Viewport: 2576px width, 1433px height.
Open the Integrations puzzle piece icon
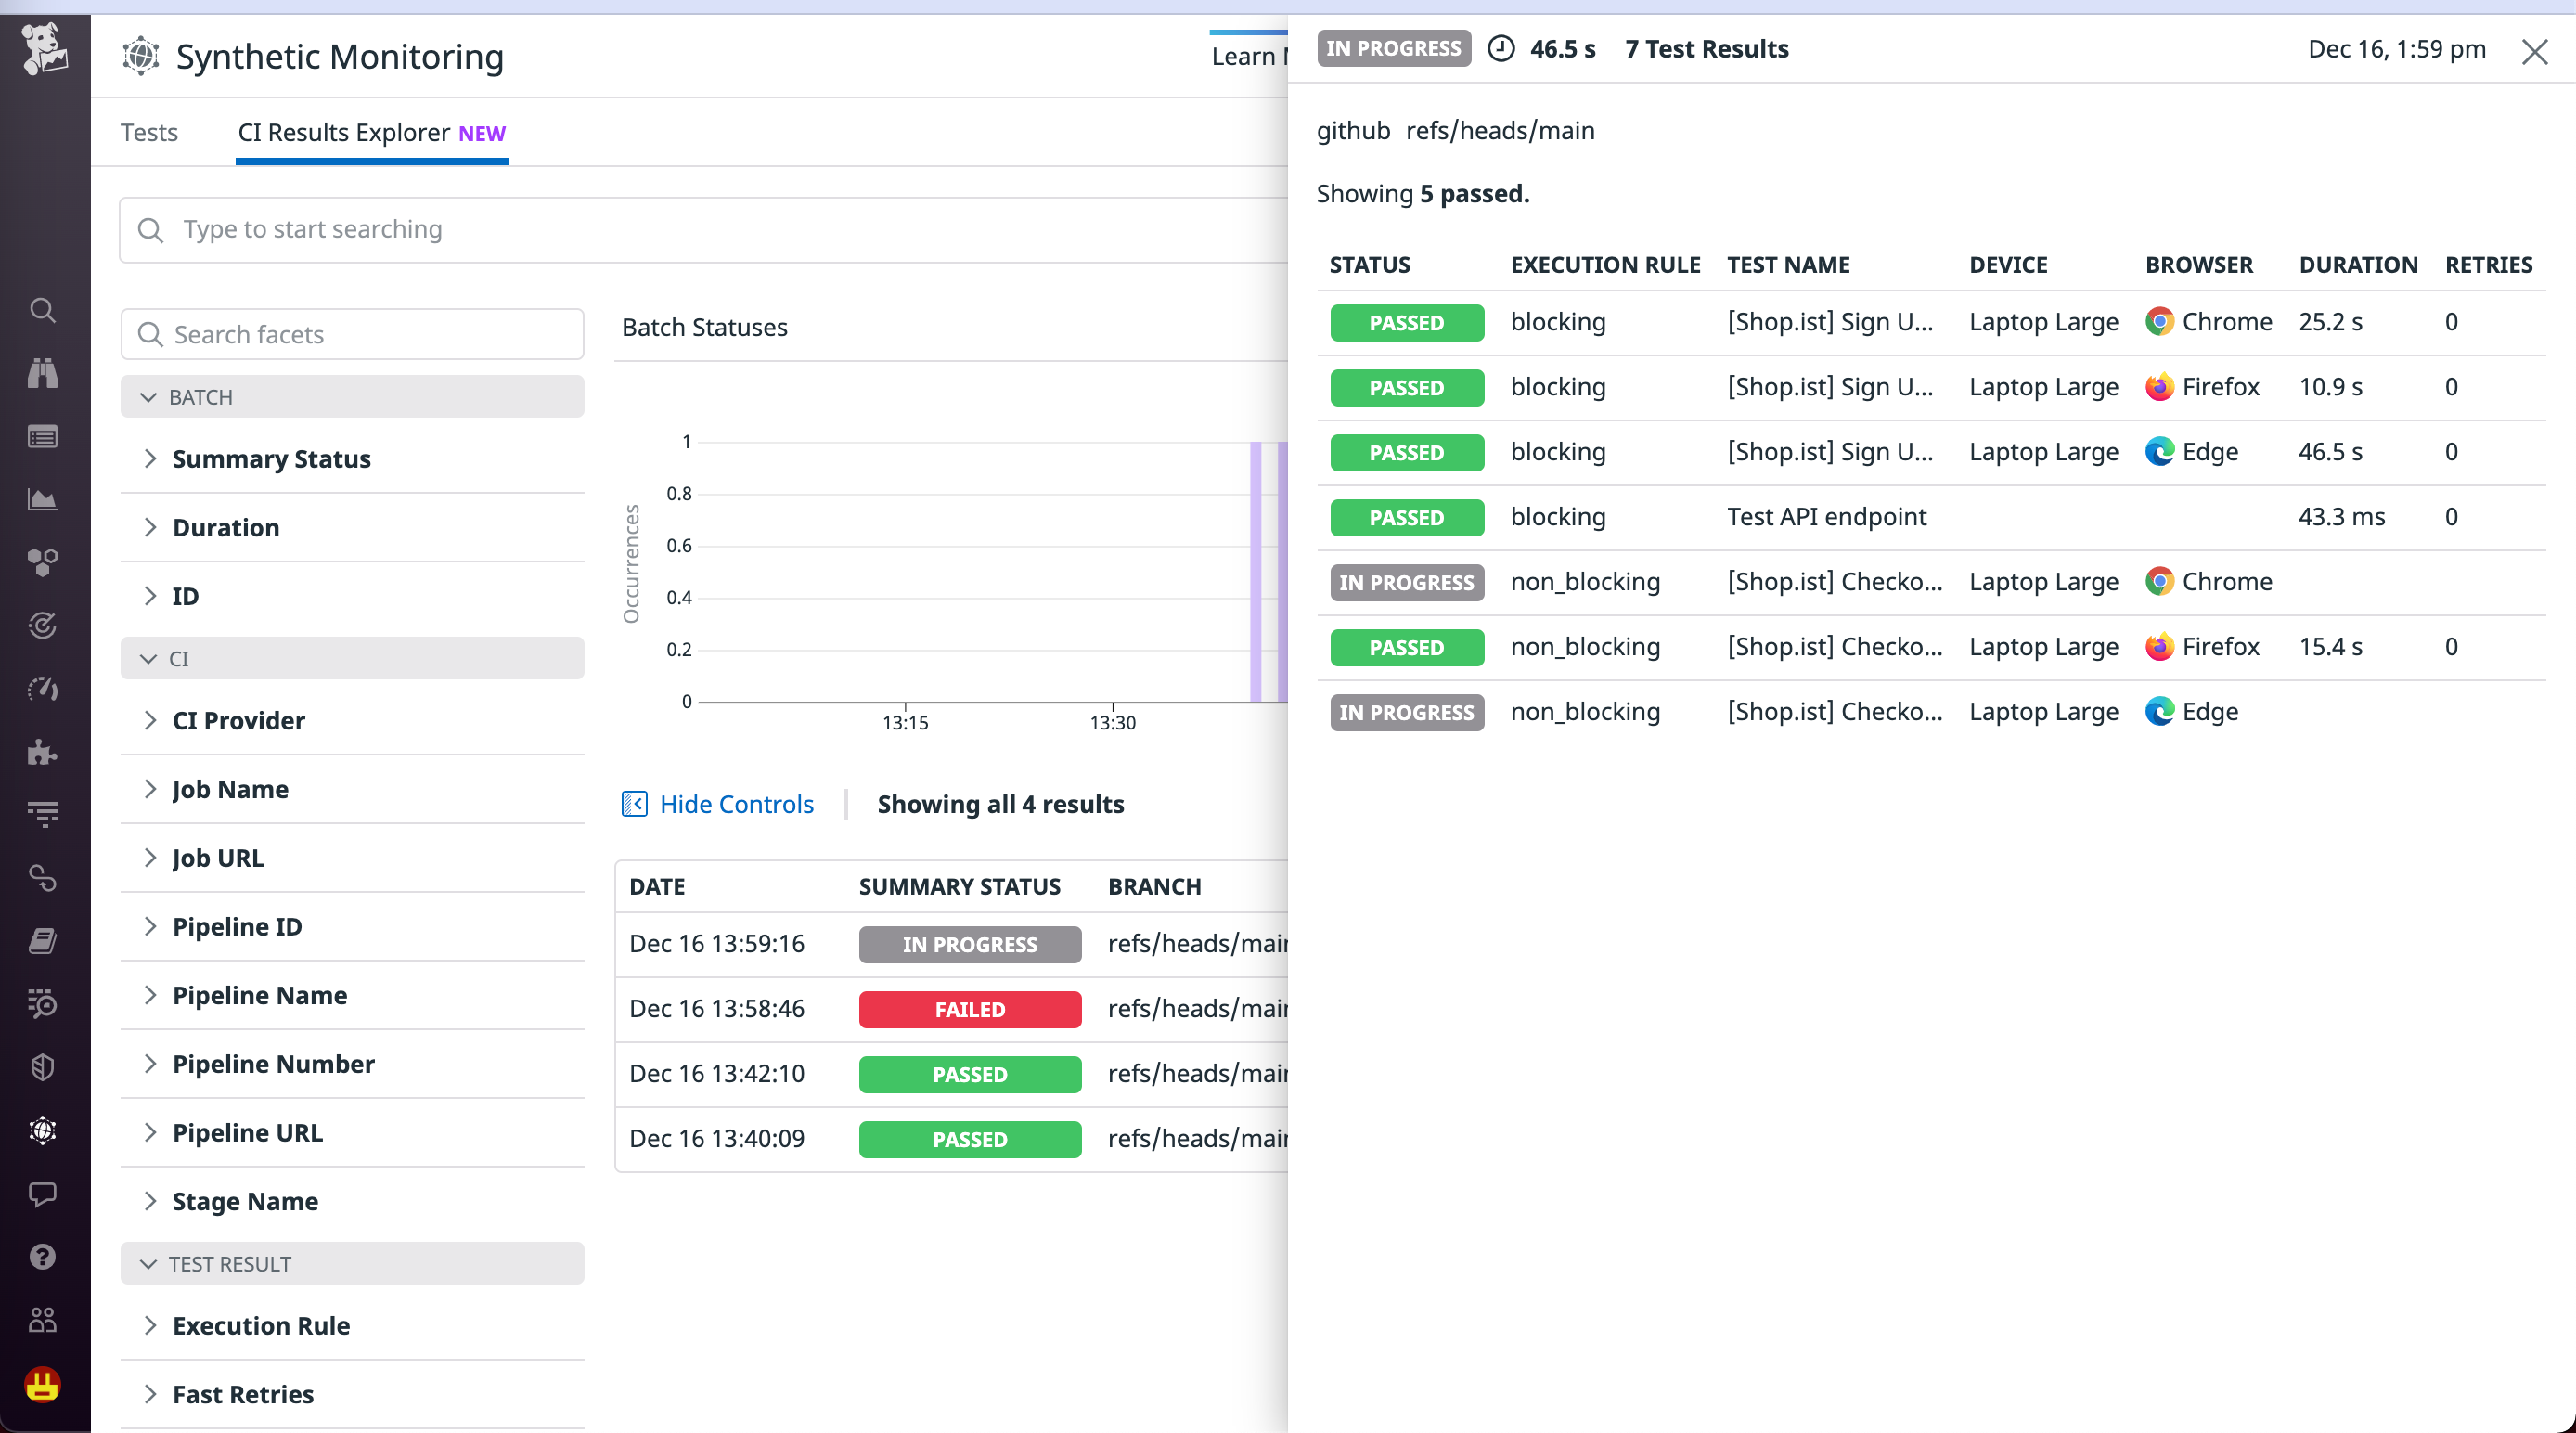point(42,752)
